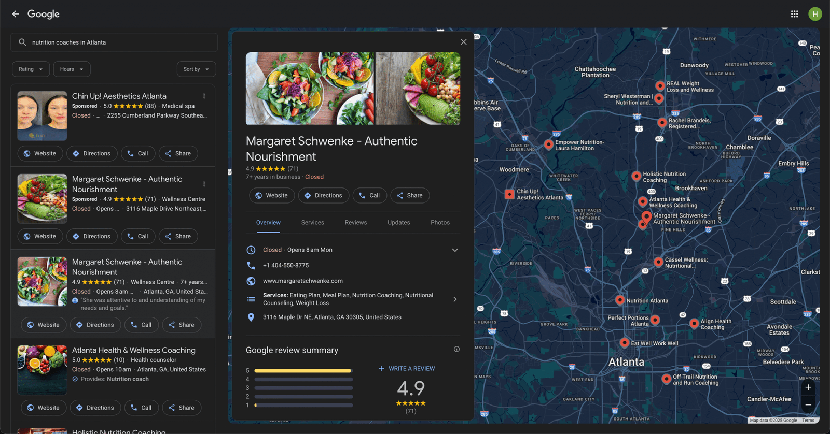The image size is (830, 434).
Task: Open the salad bowls photo in detail panel
Action: pyautogui.click(x=310, y=89)
